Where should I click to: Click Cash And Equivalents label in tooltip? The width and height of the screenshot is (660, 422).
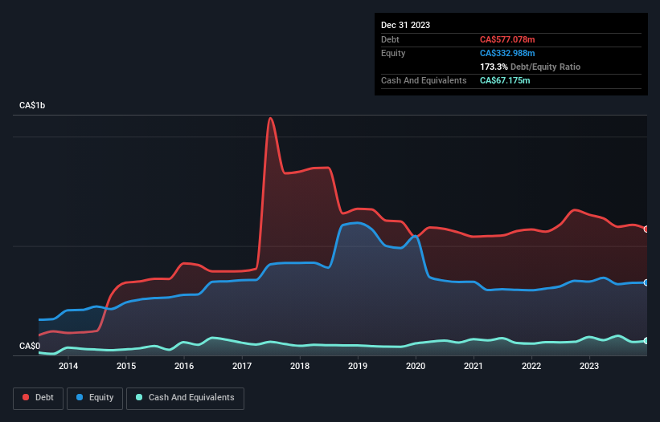click(x=424, y=80)
